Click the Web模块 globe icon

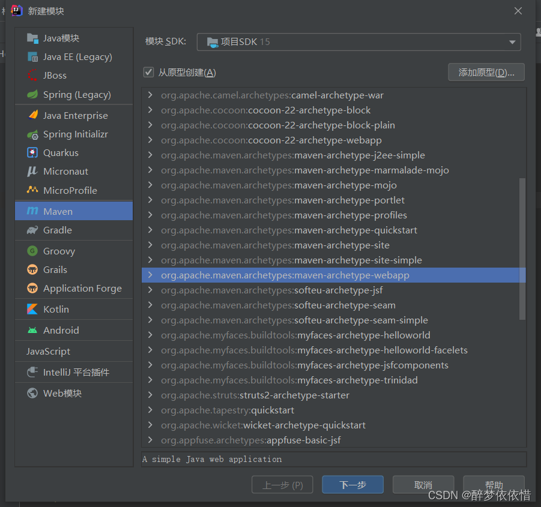pyautogui.click(x=32, y=393)
